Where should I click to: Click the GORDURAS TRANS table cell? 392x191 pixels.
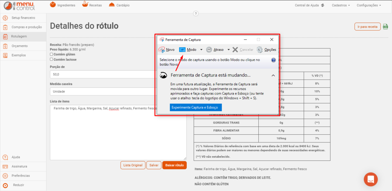pos(226,123)
